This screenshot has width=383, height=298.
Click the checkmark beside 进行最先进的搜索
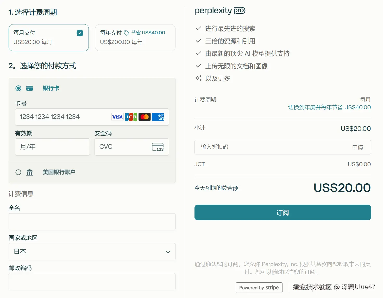198,28
